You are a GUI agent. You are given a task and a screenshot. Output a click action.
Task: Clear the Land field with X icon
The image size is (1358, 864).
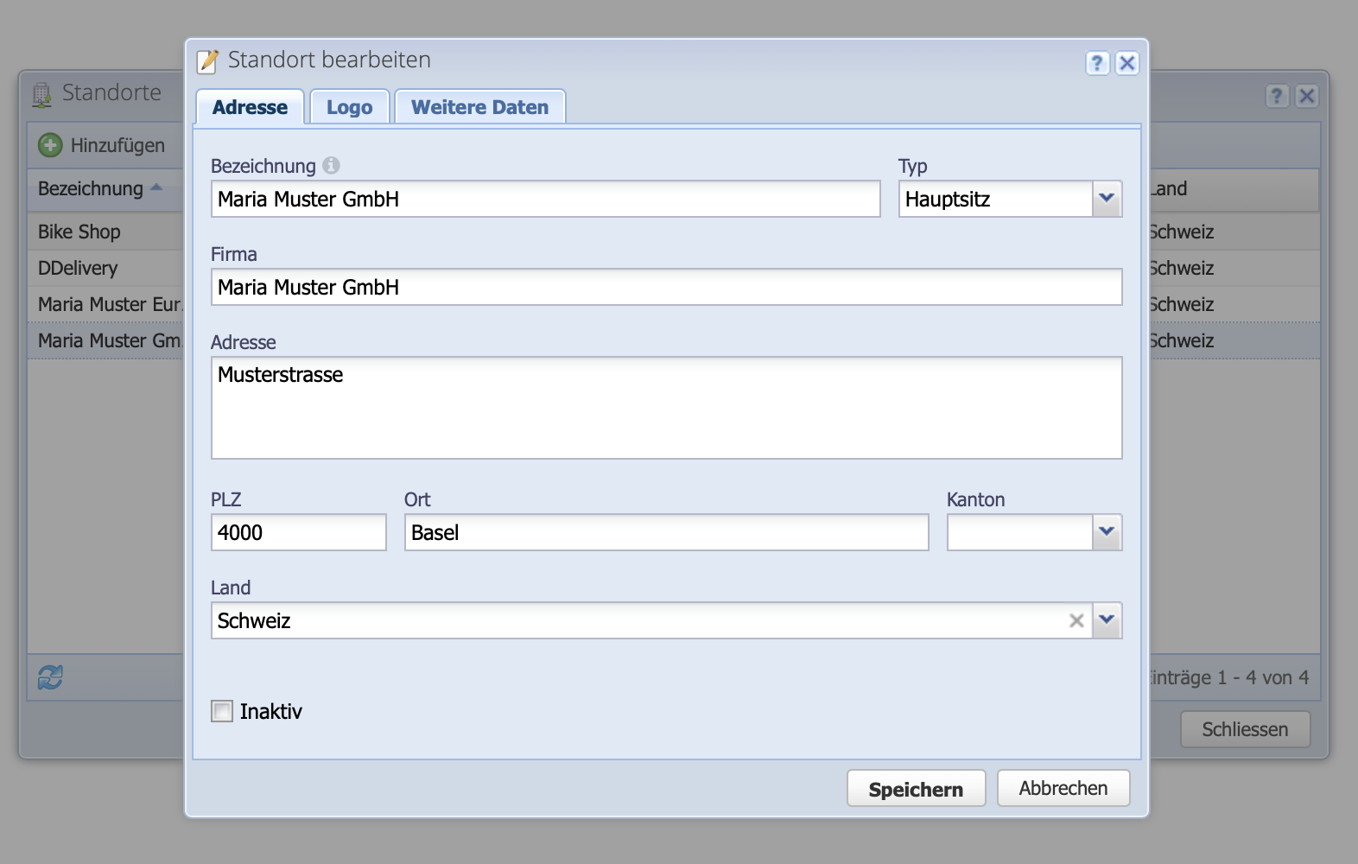click(x=1076, y=620)
